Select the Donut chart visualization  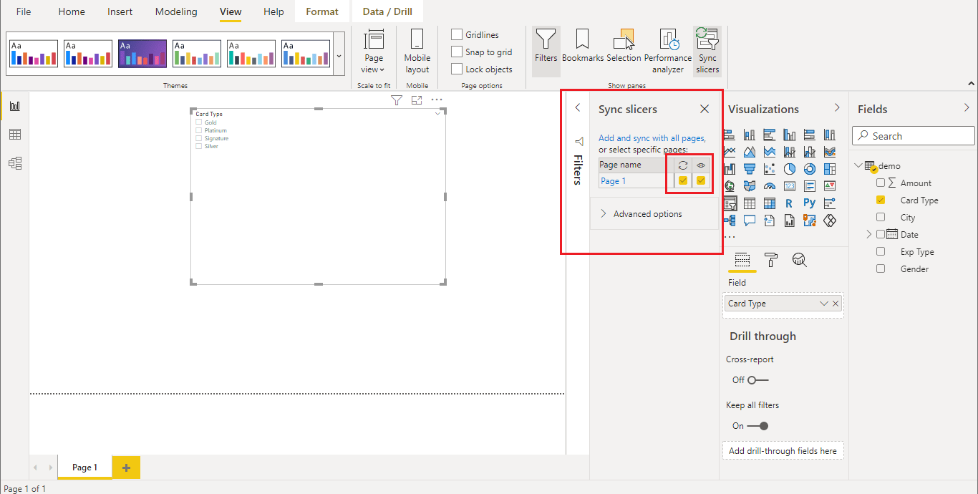[x=809, y=168]
